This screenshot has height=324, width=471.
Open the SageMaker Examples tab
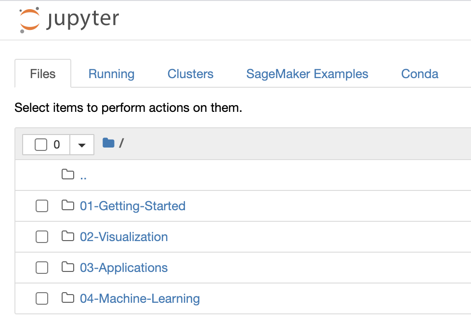pos(307,73)
